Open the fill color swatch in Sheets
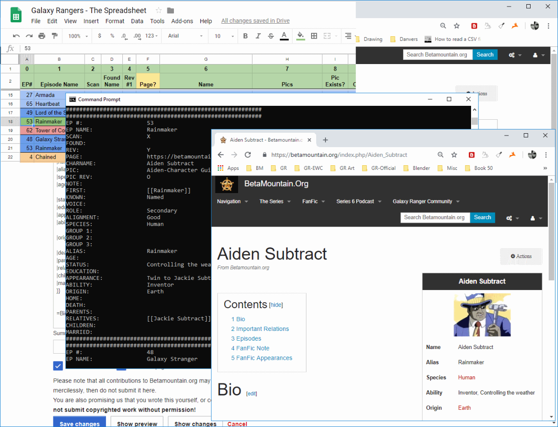The image size is (558, 427). click(x=300, y=36)
